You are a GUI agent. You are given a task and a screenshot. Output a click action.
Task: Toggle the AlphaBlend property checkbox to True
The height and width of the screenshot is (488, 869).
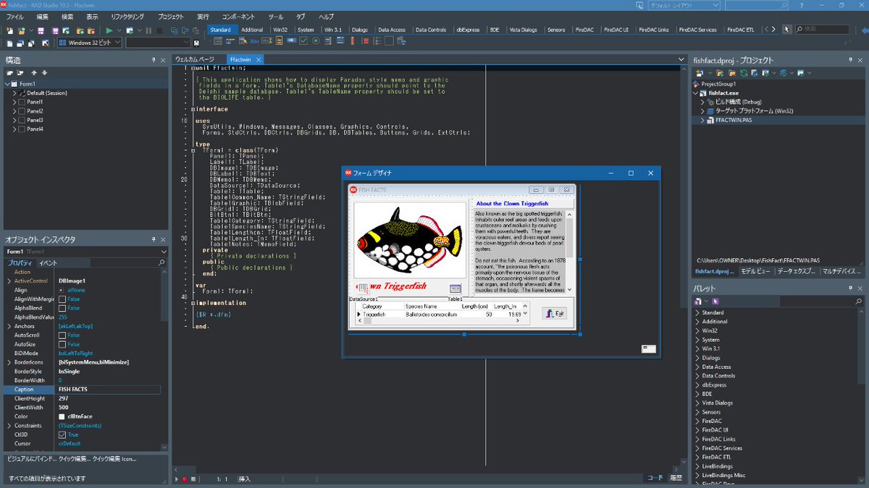pyautogui.click(x=62, y=309)
